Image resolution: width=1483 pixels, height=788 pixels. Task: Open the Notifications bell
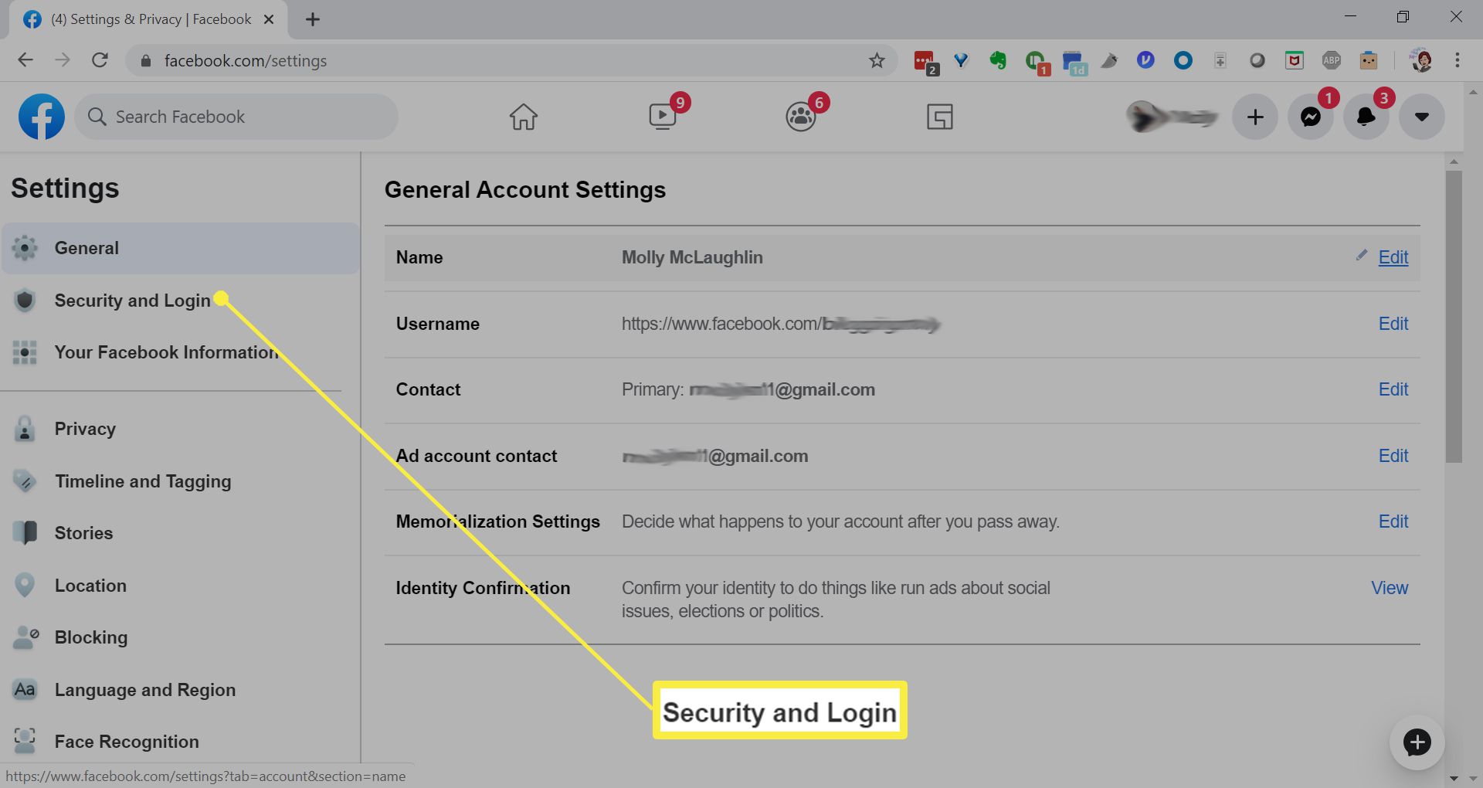click(1366, 117)
